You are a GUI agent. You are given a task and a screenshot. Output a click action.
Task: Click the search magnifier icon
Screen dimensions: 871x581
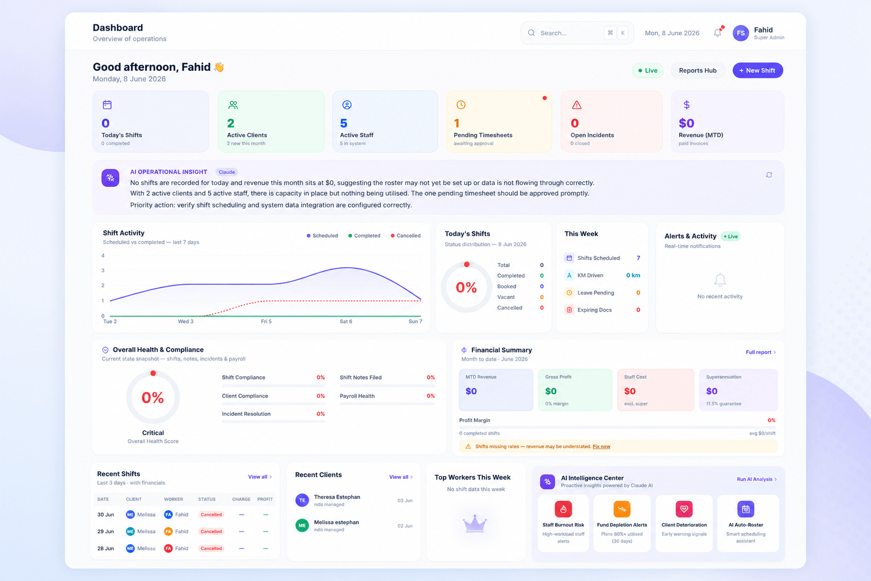click(531, 33)
